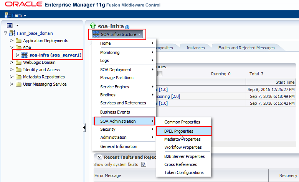Click the Metadata Repositories folder icon
The width and height of the screenshot is (299, 182).
(x=18, y=77)
